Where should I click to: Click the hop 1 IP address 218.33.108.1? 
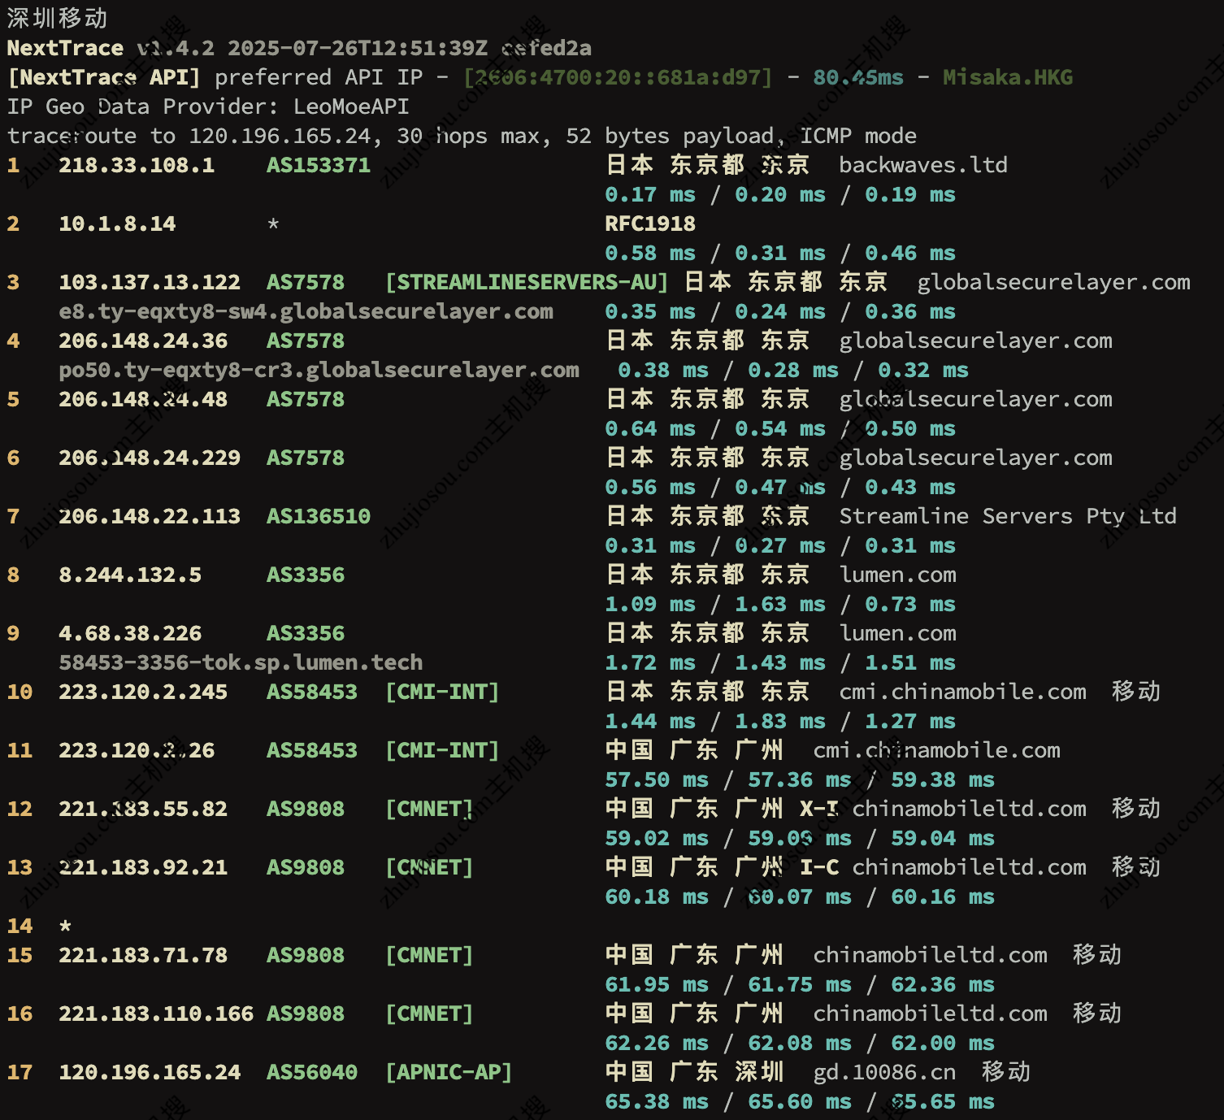pos(137,165)
